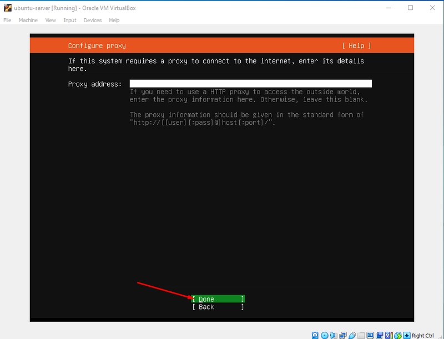Open the Devices menu
444x339 pixels.
(x=93, y=20)
